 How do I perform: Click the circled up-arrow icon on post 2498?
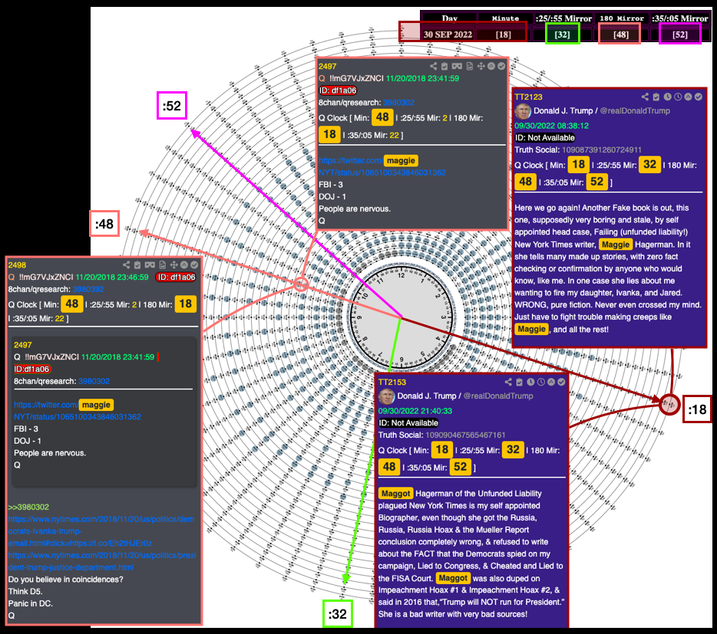click(x=183, y=264)
